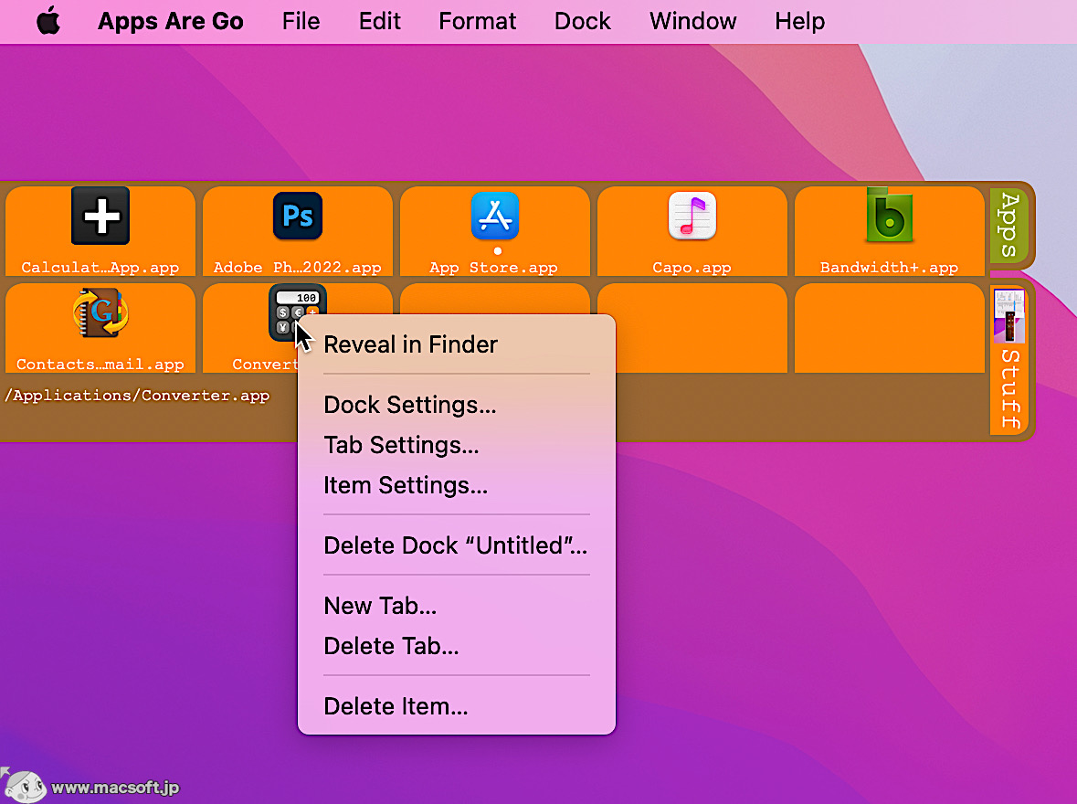Launch the Calculator App icon
The height and width of the screenshot is (804, 1077).
tap(100, 216)
